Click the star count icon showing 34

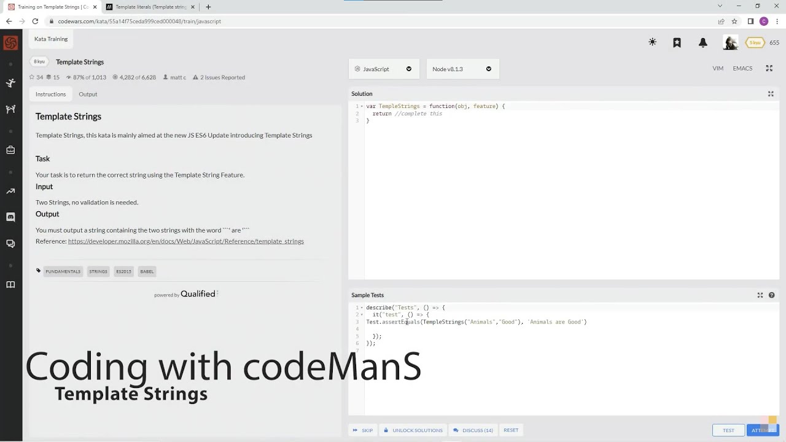pos(31,77)
